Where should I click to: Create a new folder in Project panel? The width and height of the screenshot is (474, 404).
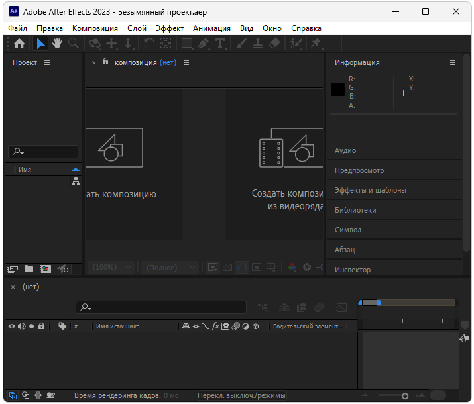tap(29, 268)
